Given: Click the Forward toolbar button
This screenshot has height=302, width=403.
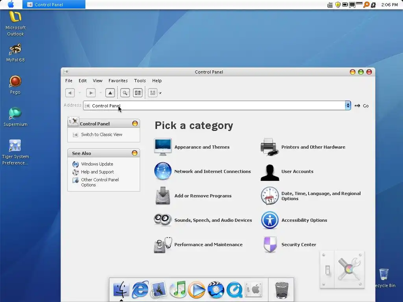Looking at the screenshot, I should 91,93.
